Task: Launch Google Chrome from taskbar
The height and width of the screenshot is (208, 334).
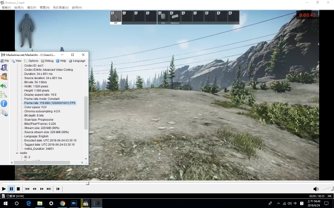Action: [x=63, y=203]
